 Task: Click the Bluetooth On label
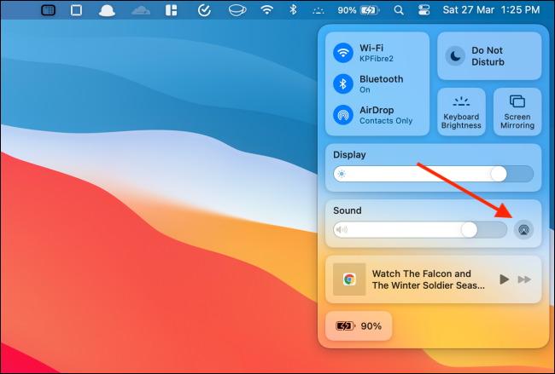coord(381,84)
